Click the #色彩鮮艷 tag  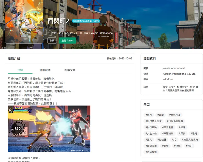click(151, 152)
